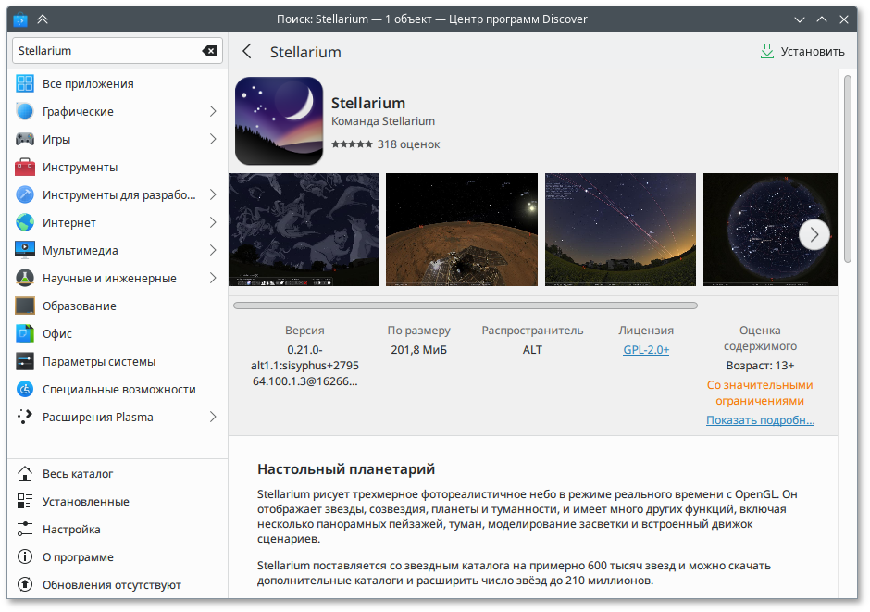Open the Образование category icon
This screenshot has height=612, width=870.
(x=25, y=306)
